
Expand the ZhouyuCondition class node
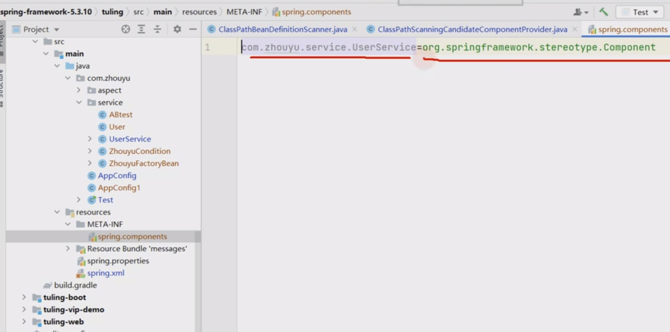tap(90, 151)
